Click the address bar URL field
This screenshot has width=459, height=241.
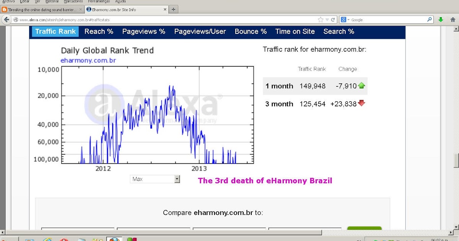[x=168, y=20]
